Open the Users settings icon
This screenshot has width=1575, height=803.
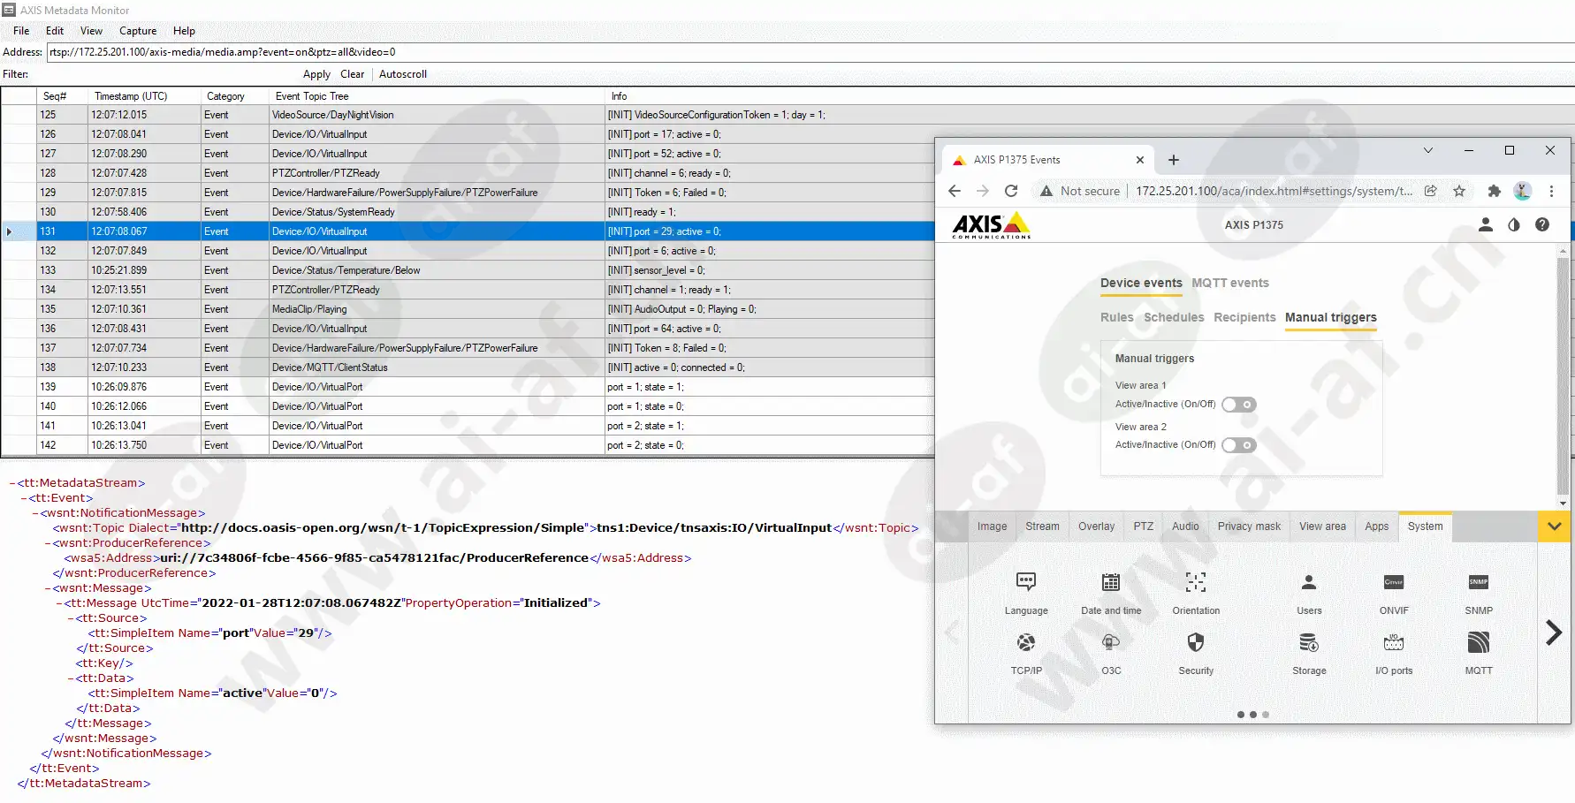click(x=1309, y=582)
